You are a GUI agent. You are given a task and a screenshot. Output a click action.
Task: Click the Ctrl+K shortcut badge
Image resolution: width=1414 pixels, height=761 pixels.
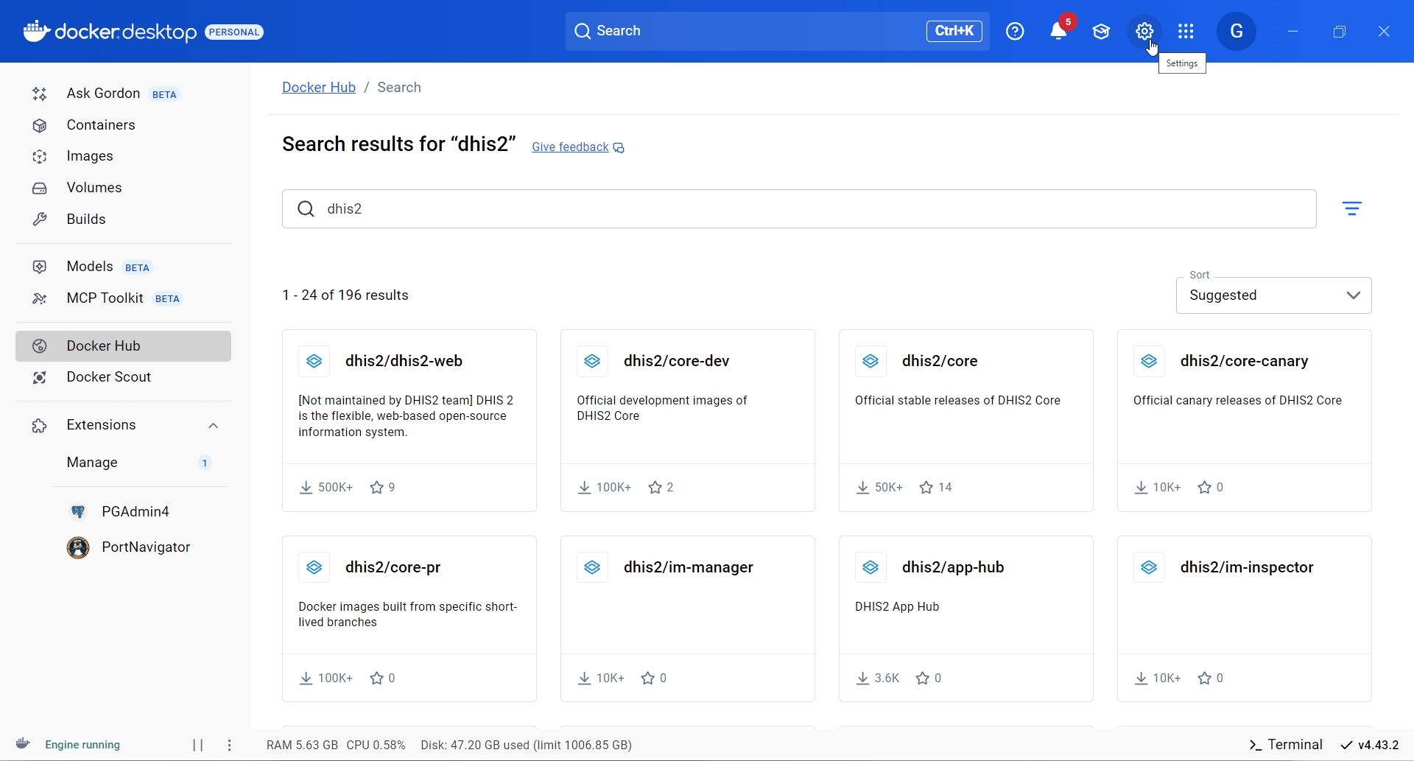tap(954, 31)
